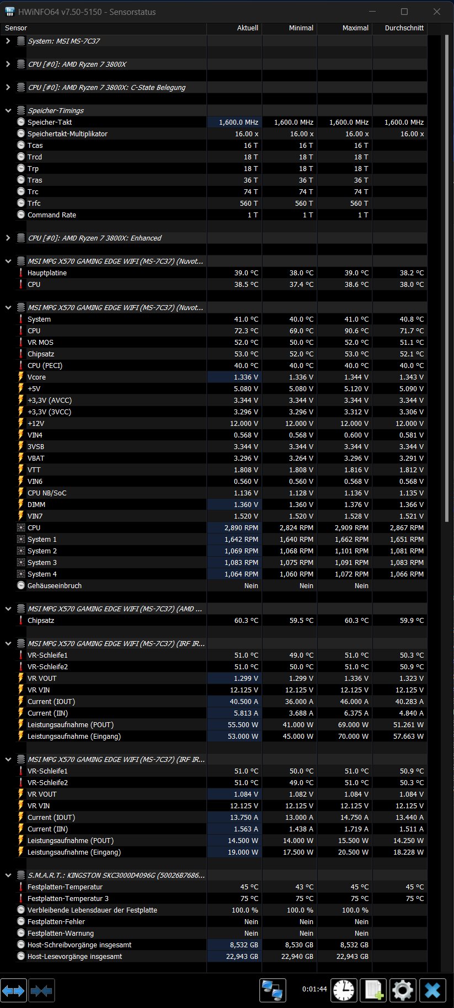Close sensors with the blue X button
The width and height of the screenshot is (454, 1008).
click(432, 990)
